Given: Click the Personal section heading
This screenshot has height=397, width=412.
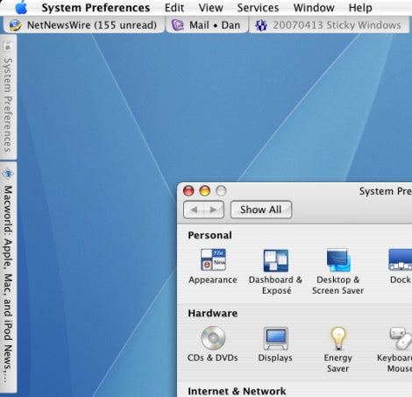Looking at the screenshot, I should pos(210,235).
